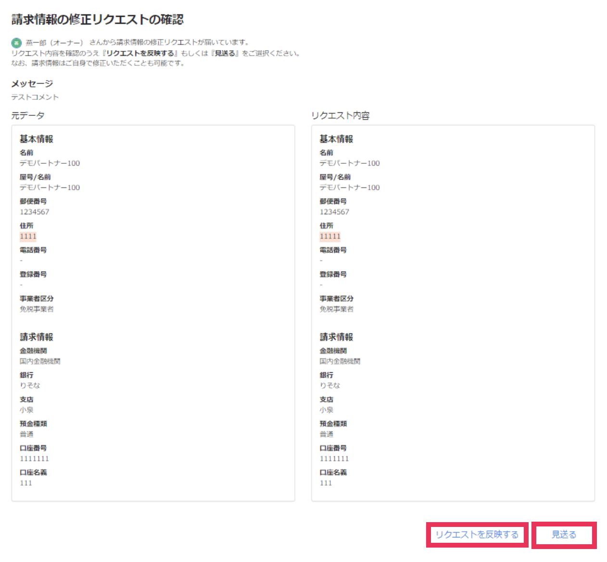Viewport: 607px width, 562px height.
Task: Click 登録番号 label in リクエスト内容
Action: pyautogui.click(x=333, y=275)
